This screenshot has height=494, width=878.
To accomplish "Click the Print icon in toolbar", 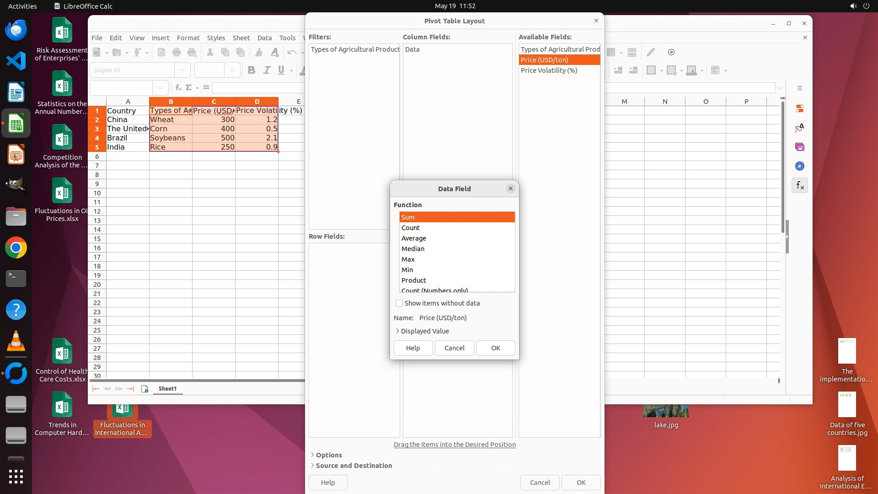I will pos(177,52).
